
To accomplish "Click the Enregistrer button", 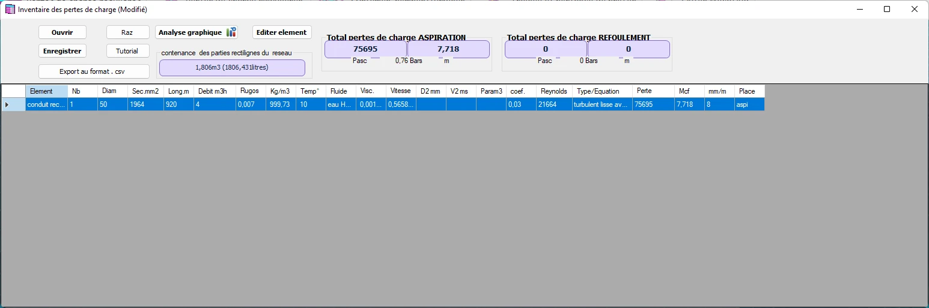I will pos(62,51).
